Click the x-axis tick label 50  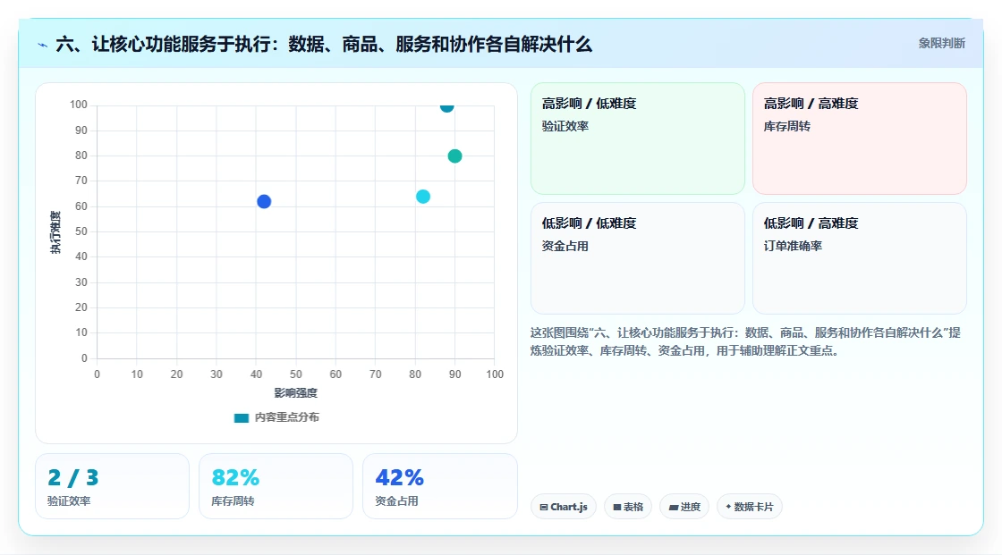(296, 374)
